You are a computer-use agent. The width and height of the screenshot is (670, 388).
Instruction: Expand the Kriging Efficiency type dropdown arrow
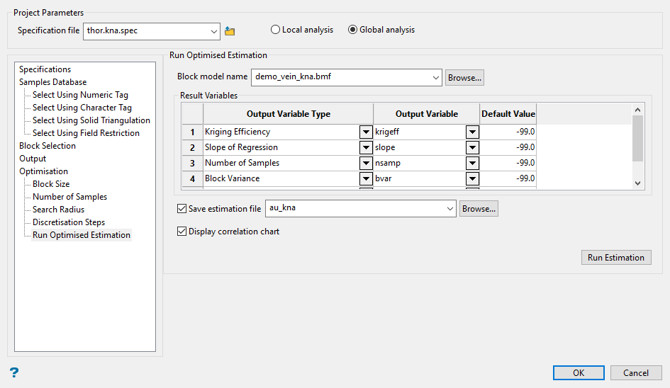coord(366,132)
